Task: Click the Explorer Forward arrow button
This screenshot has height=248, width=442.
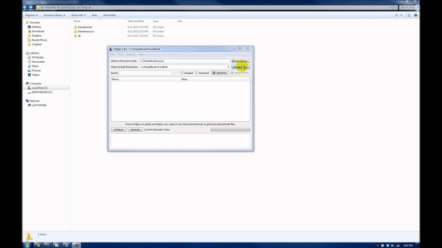Action: tap(30, 7)
